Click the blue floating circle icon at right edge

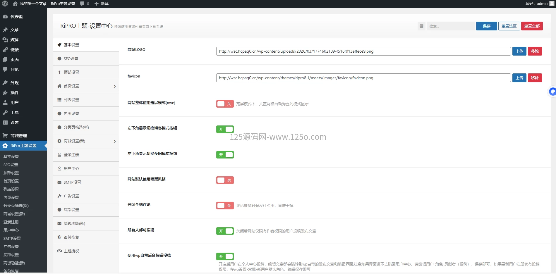coord(552,92)
